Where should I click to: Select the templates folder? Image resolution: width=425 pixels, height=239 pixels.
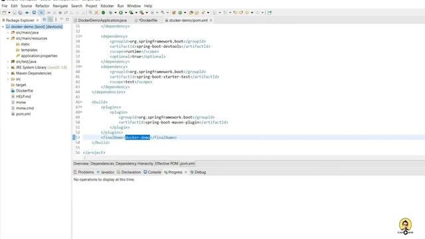(27, 50)
